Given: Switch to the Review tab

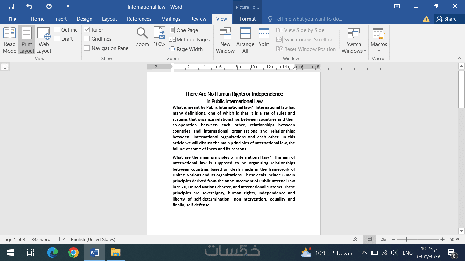Looking at the screenshot, I should [x=198, y=19].
